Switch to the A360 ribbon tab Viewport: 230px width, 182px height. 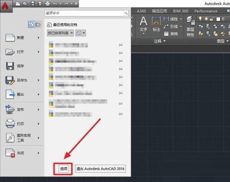tap(141, 11)
